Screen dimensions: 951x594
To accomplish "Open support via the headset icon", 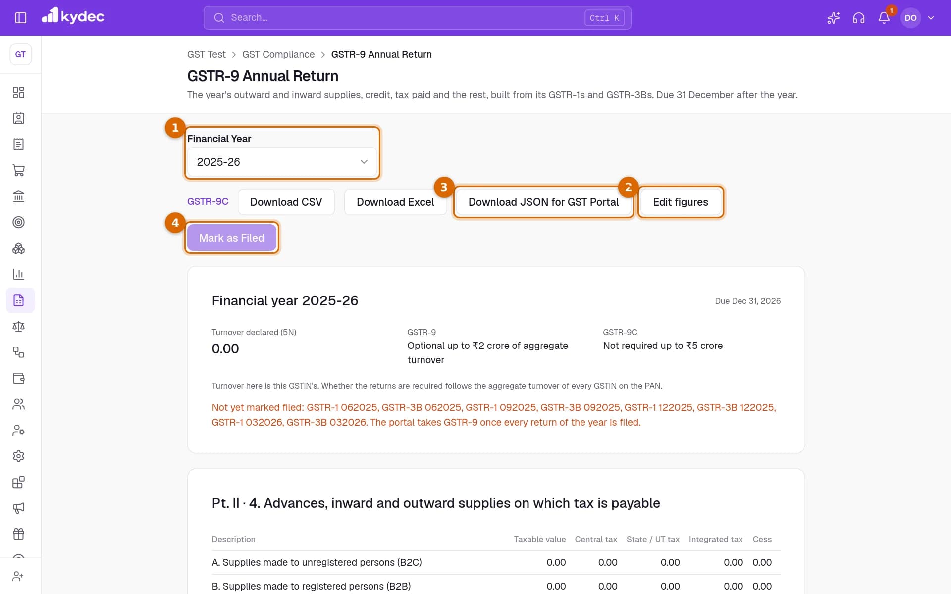I will point(858,18).
